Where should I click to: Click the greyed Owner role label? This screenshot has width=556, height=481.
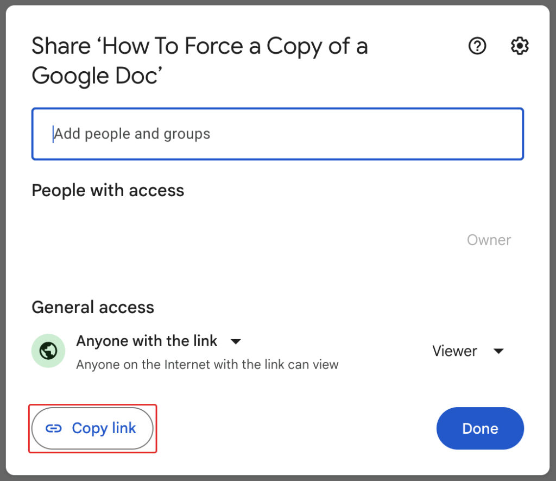tap(489, 240)
